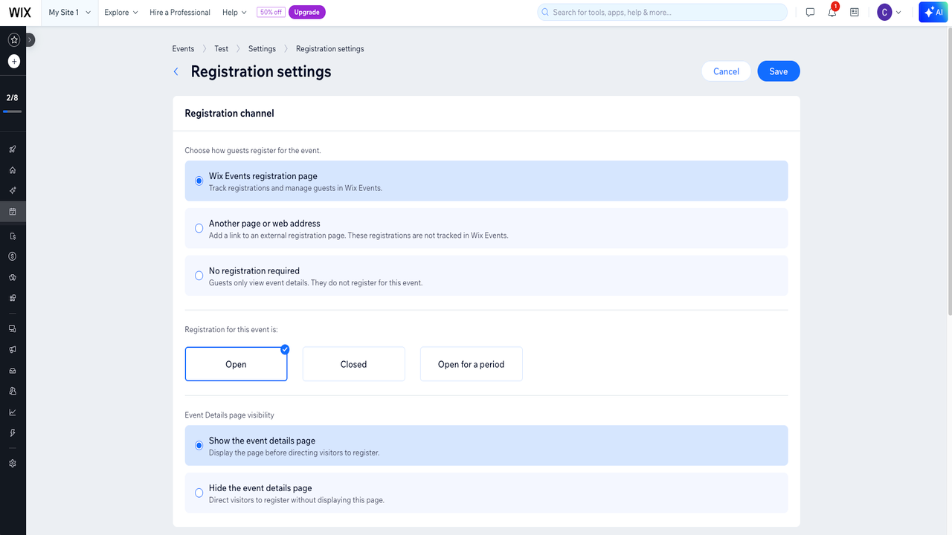The width and height of the screenshot is (952, 535).
Task: Select Another page or web address option
Action: 486,228
